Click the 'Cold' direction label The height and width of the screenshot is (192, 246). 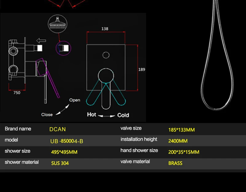(123, 115)
